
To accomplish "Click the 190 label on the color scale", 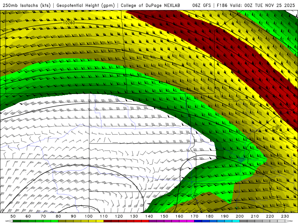I will (x=225, y=216).
